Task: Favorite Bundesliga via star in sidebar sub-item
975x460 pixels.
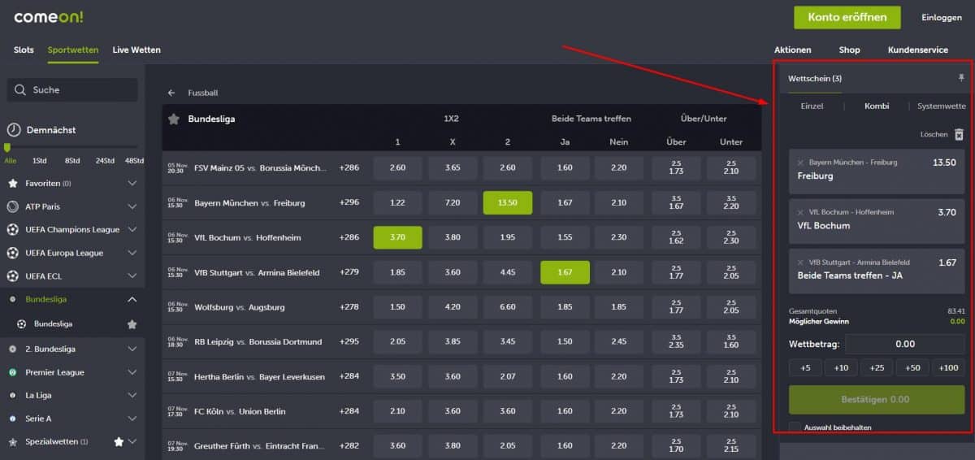Action: [132, 323]
